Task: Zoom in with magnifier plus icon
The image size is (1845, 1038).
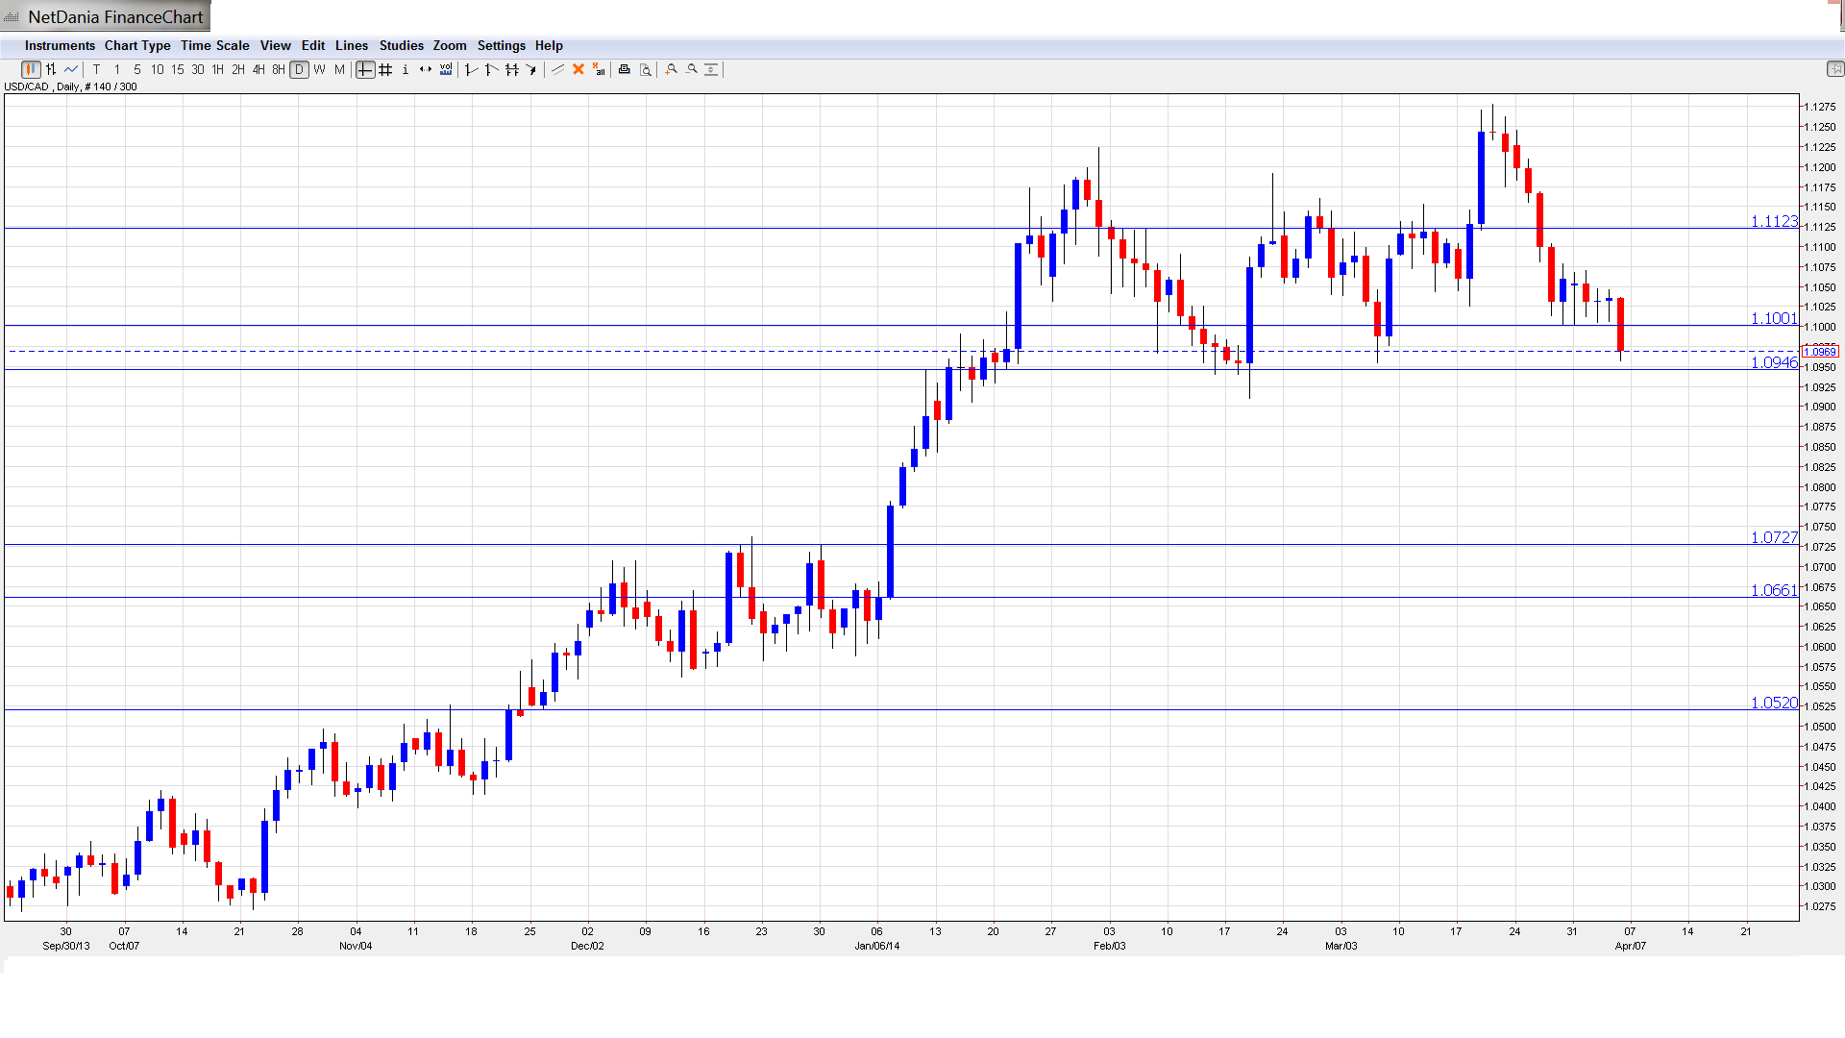Action: tap(672, 69)
